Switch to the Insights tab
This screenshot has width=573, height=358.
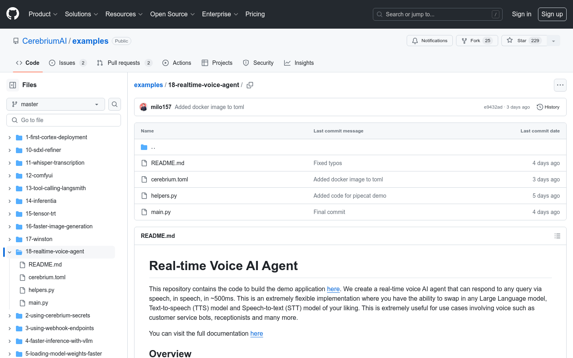point(299,63)
